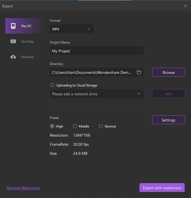Close the Export dialog

pyautogui.click(x=185, y=6)
